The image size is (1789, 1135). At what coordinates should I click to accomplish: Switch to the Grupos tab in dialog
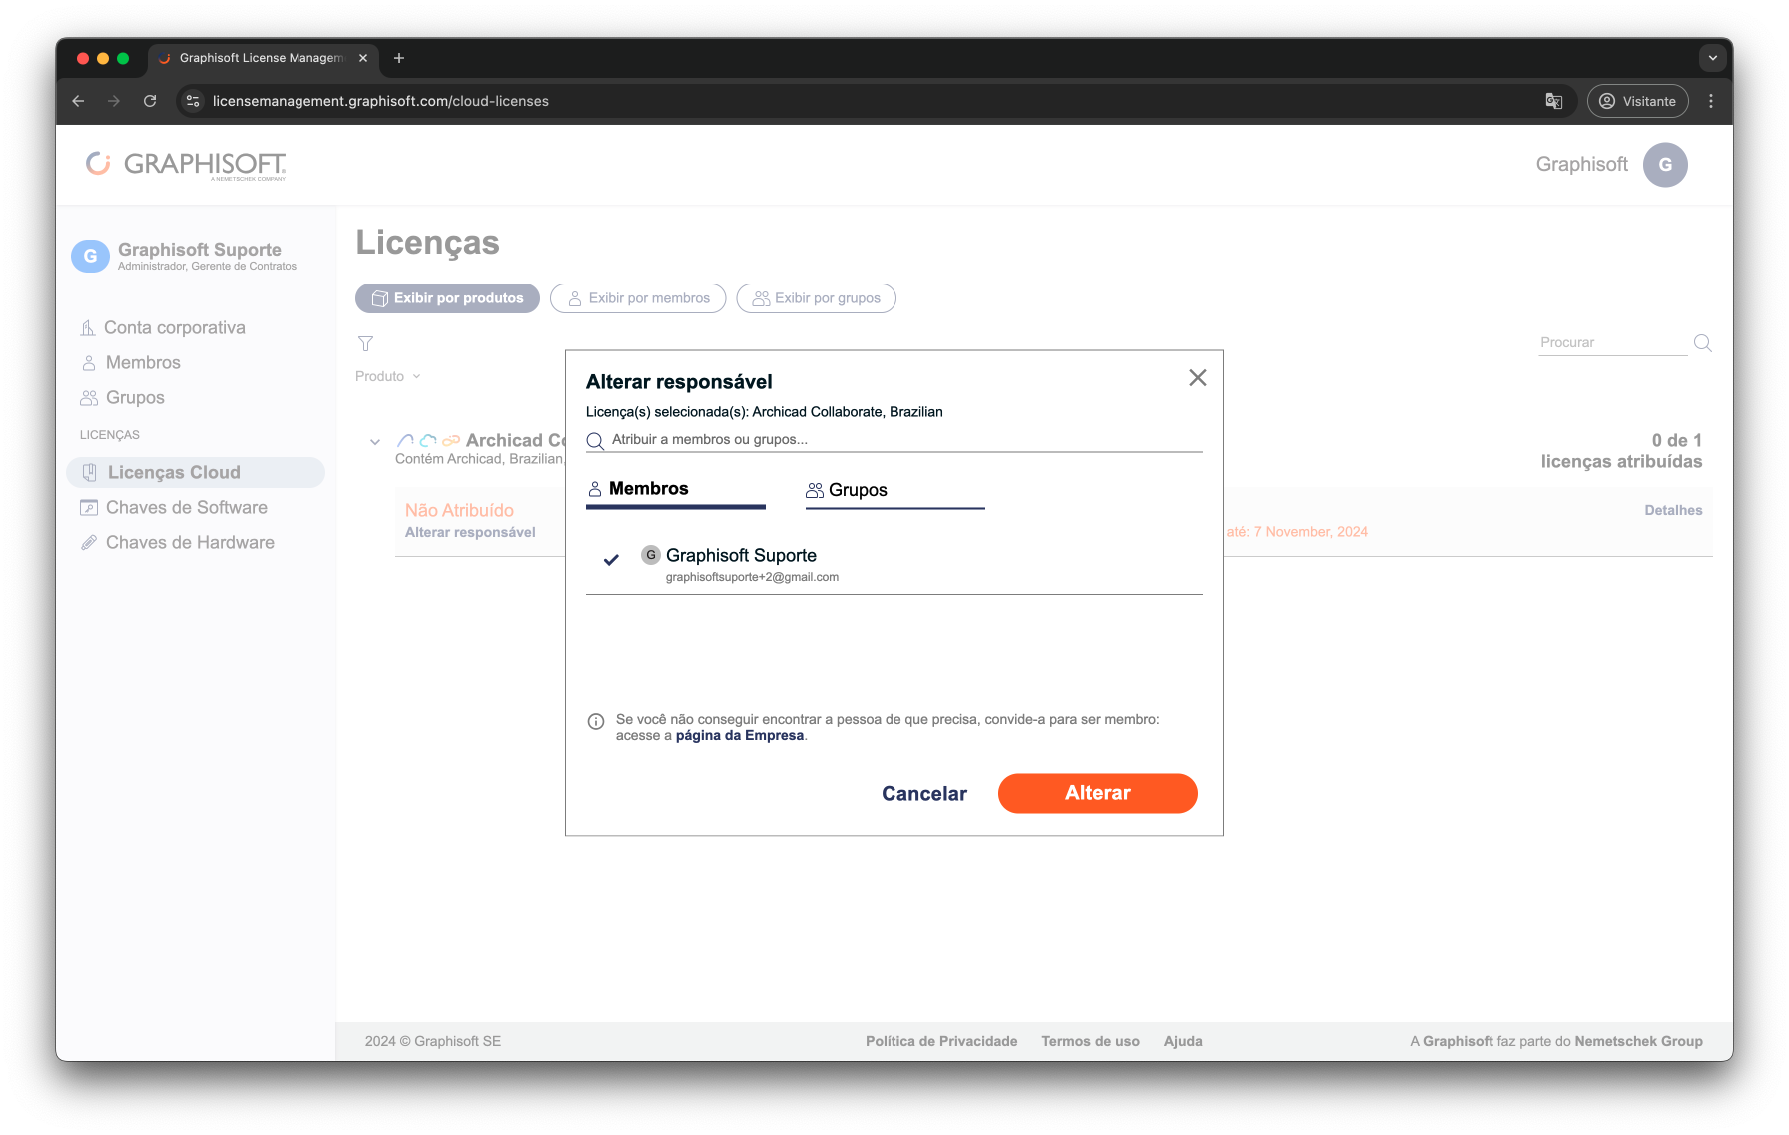pyautogui.click(x=894, y=490)
